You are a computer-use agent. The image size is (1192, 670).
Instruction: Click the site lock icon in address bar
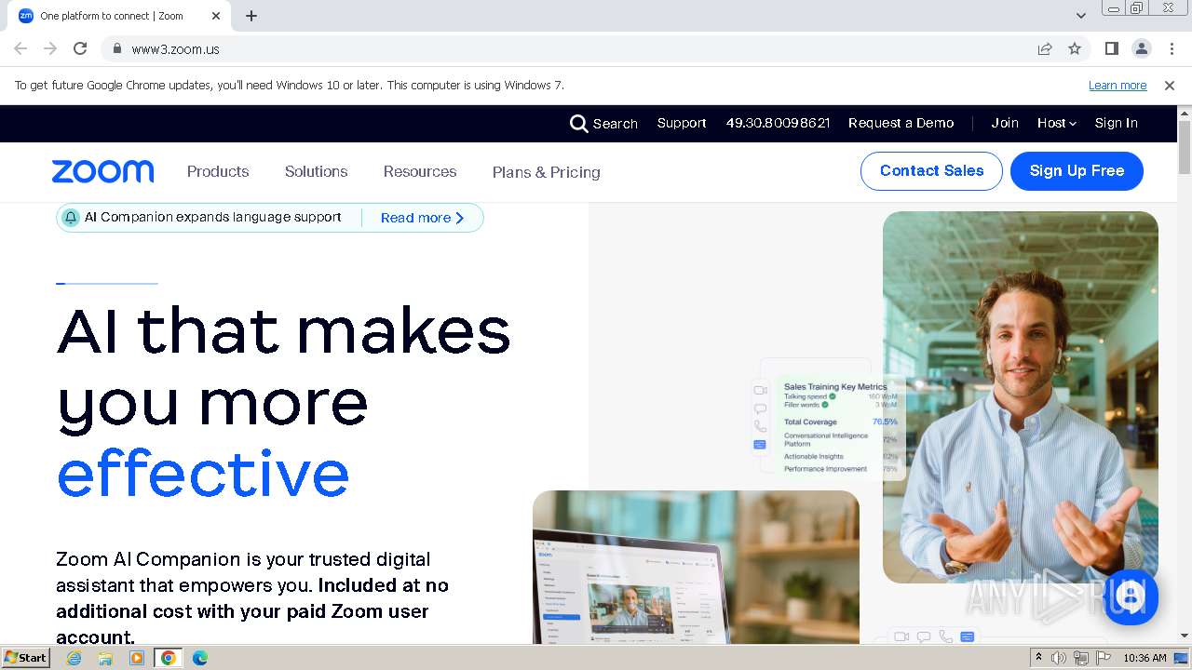(117, 48)
